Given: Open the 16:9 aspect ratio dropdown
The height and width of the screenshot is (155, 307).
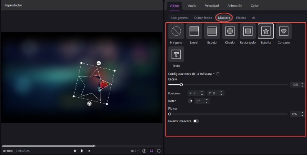Looking at the screenshot, I should click(x=134, y=151).
